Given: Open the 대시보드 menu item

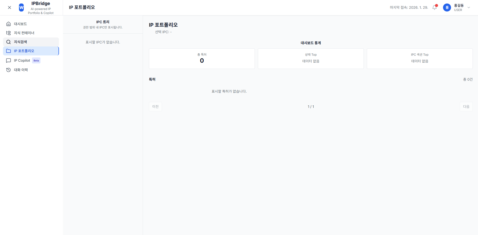Looking at the screenshot, I should [x=20, y=24].
